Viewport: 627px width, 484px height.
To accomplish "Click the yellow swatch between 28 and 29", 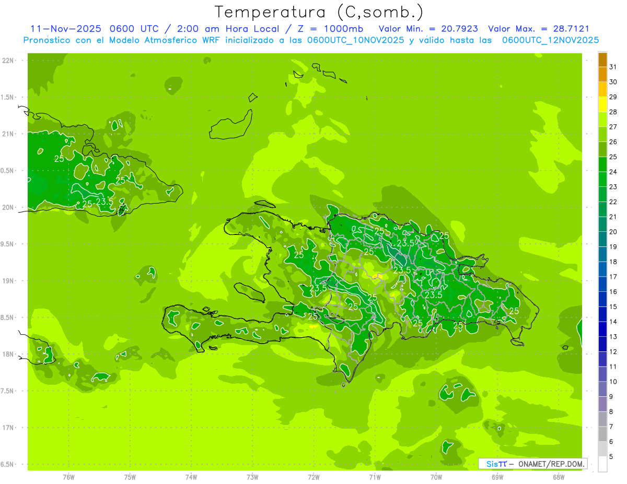I will [602, 104].
